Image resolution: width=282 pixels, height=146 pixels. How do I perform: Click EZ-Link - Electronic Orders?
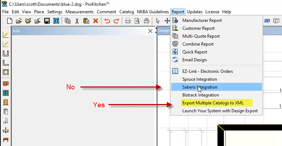[x=207, y=71]
